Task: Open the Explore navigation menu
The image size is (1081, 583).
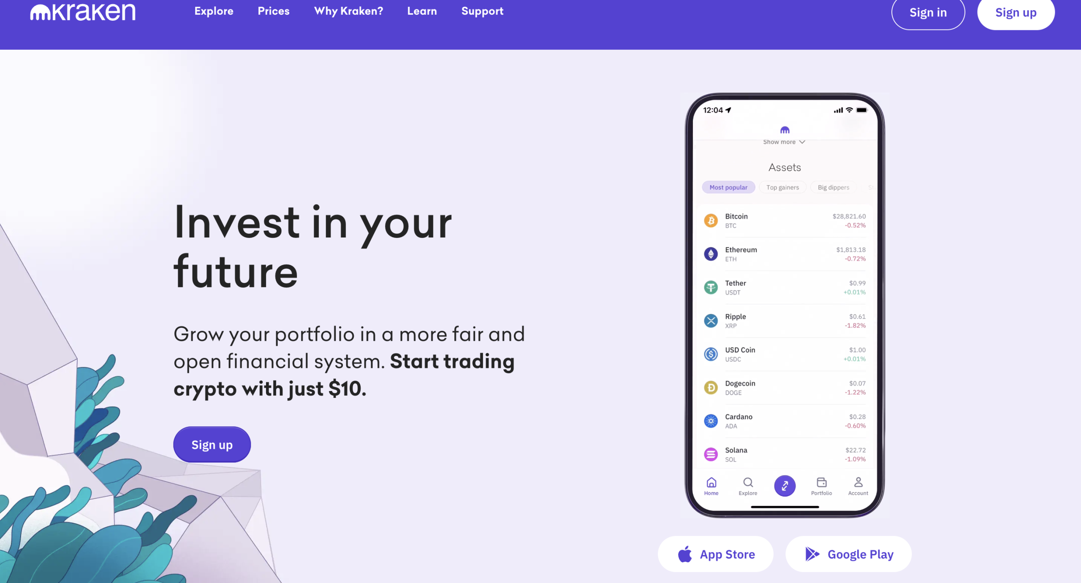Action: point(213,11)
